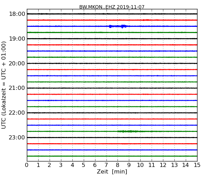224x179 pixels.
Task: Click the x-axis tick label 12
Action: click(163, 165)
